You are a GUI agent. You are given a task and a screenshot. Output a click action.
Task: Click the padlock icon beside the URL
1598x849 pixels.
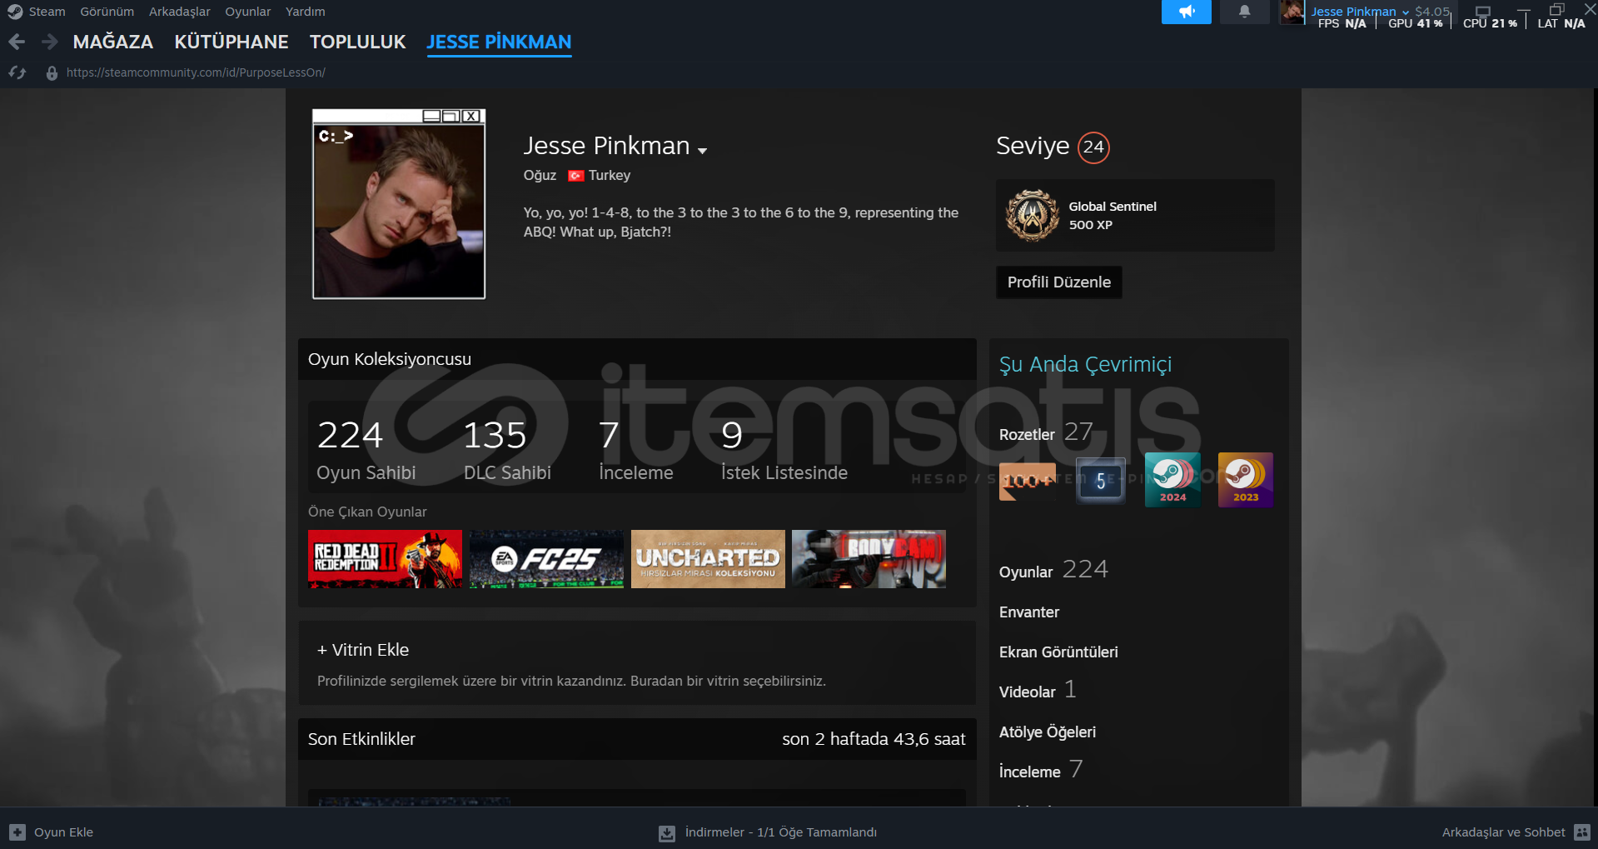pyautogui.click(x=52, y=73)
